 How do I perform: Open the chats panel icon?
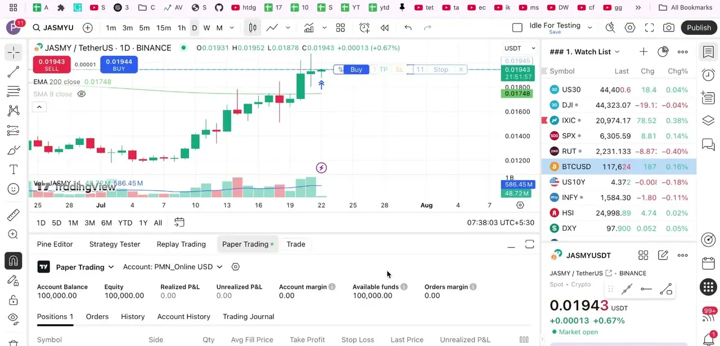click(708, 144)
